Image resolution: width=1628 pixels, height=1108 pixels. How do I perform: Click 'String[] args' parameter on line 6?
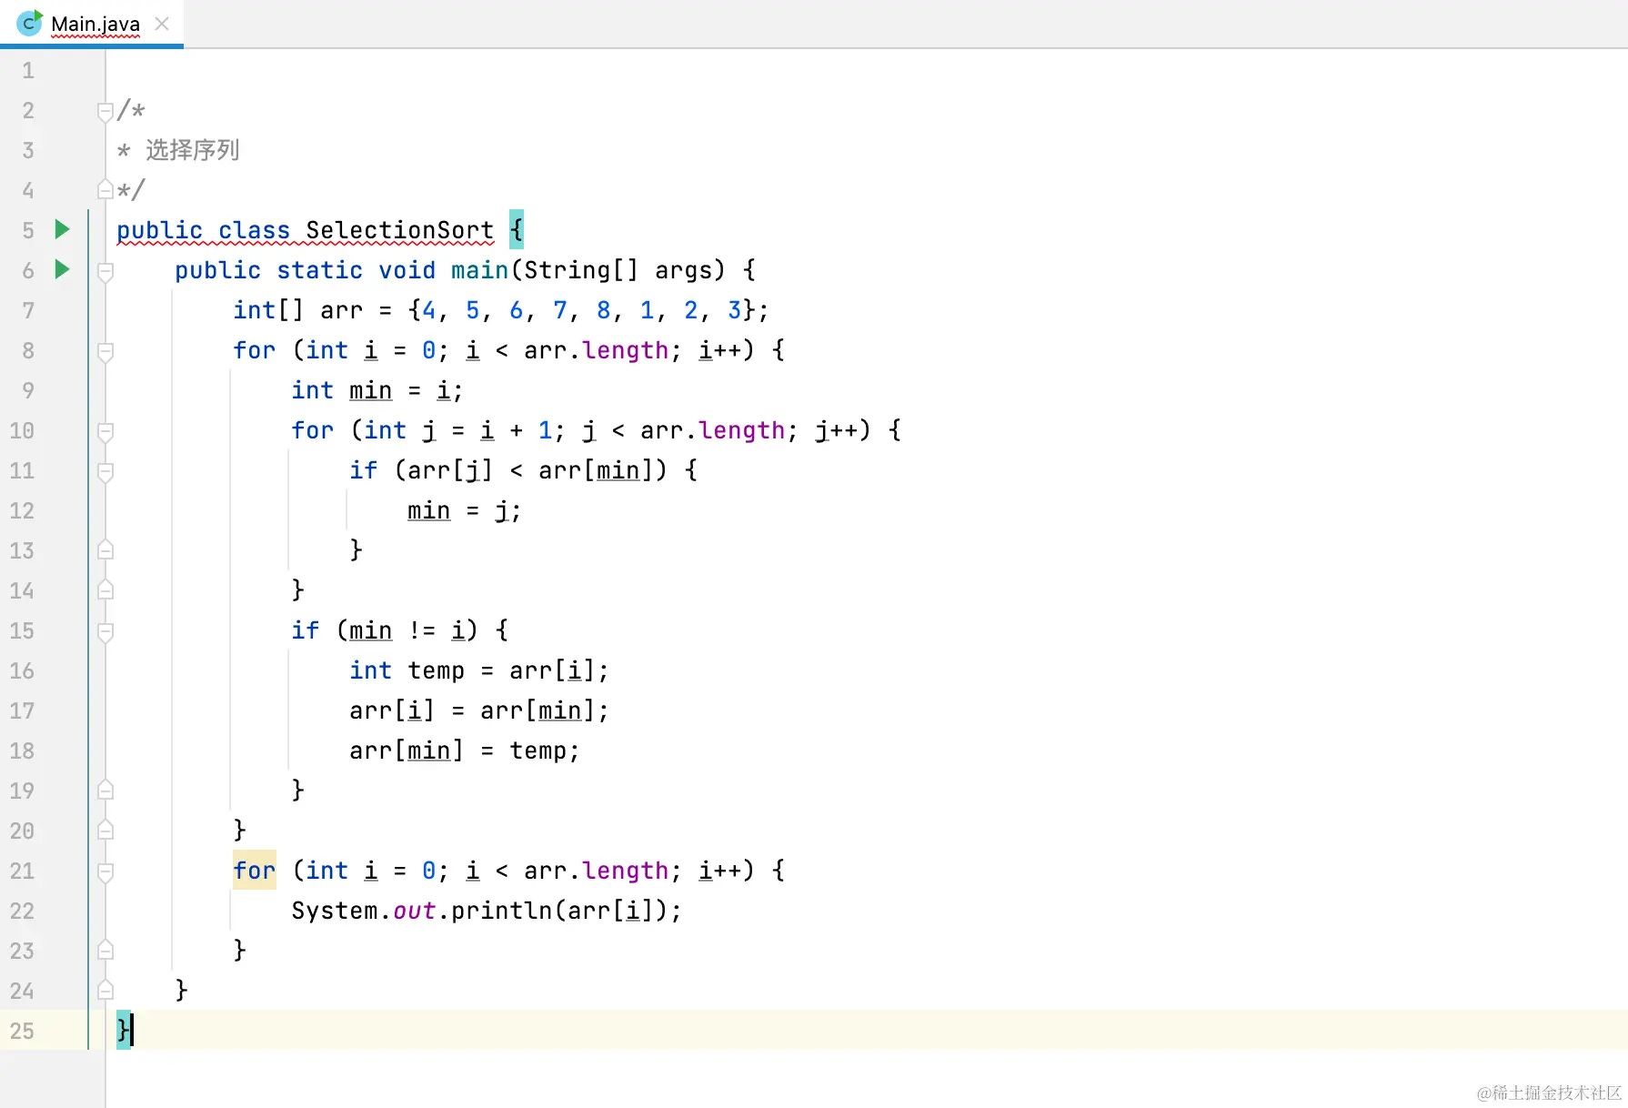[618, 270]
